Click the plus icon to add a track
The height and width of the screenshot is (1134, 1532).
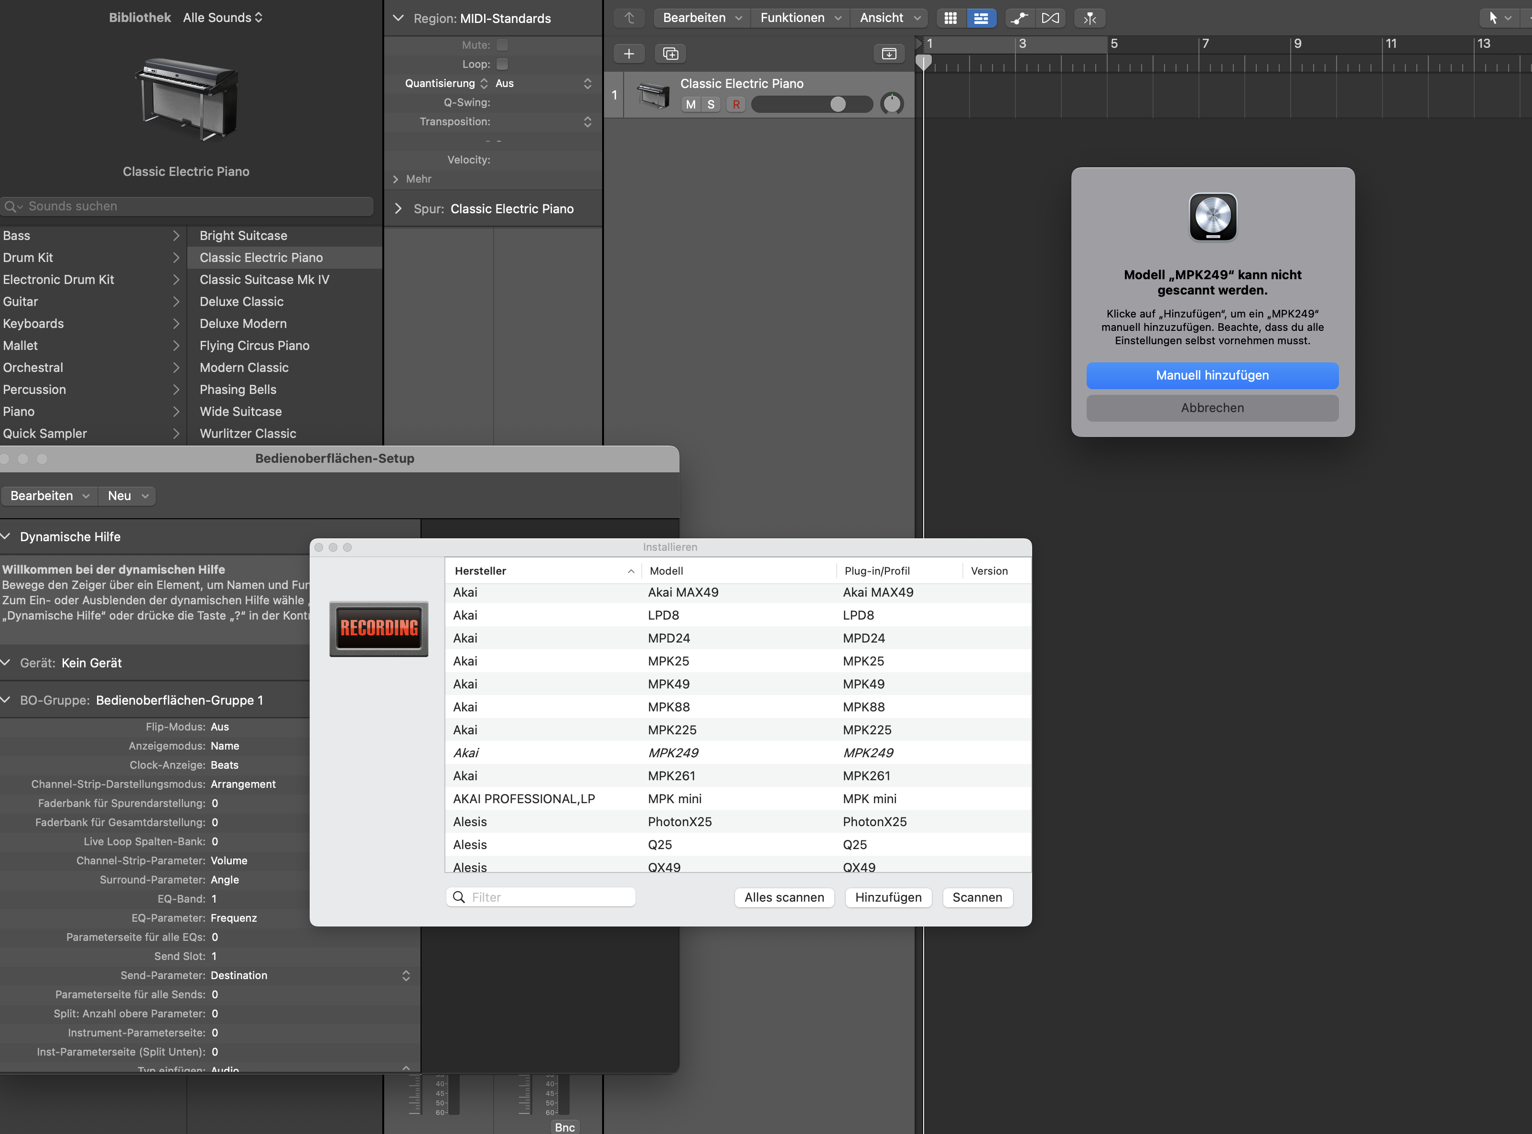(x=628, y=54)
